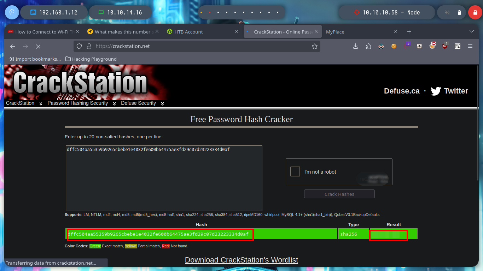Open the extensions puzzle piece menu
Screen dimensions: 483x271
[368, 46]
